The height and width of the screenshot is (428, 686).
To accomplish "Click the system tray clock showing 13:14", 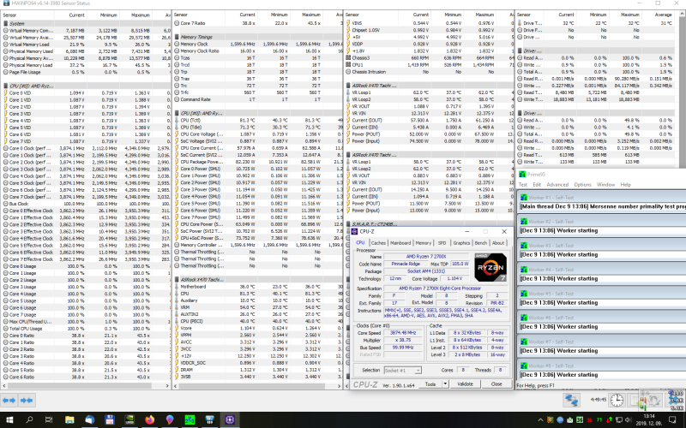I will click(649, 419).
